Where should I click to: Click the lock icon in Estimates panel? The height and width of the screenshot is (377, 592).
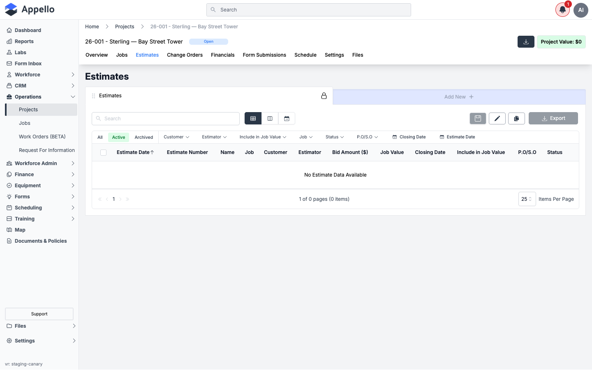click(x=324, y=96)
